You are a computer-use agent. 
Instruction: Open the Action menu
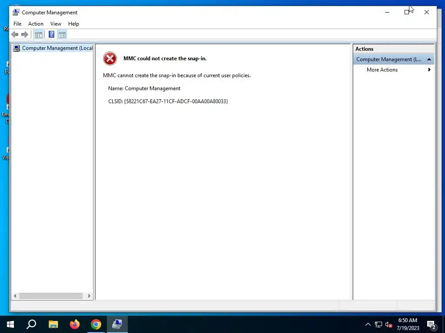pyautogui.click(x=36, y=24)
